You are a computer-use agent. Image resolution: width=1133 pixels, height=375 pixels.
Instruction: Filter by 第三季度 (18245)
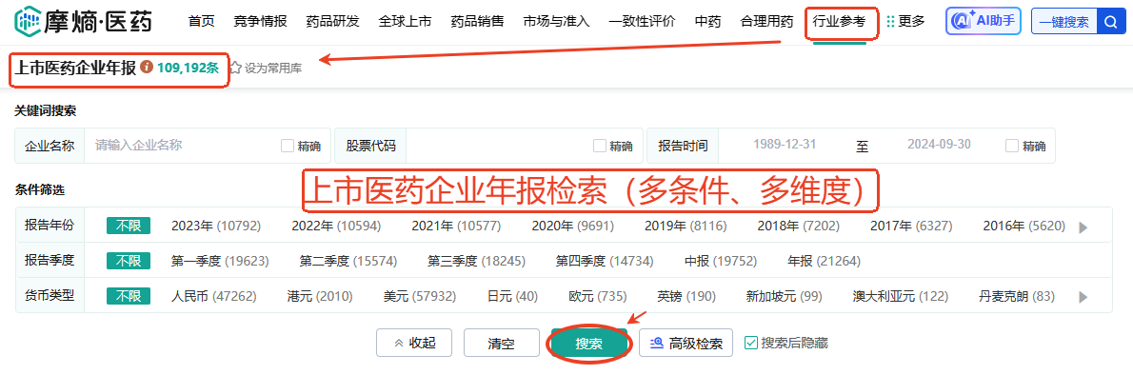coord(476,261)
